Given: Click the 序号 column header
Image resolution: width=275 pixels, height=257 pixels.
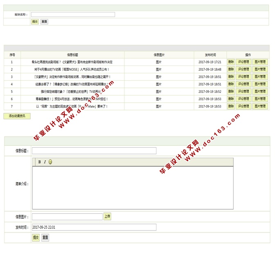Looking at the screenshot, I should pyautogui.click(x=12, y=55).
